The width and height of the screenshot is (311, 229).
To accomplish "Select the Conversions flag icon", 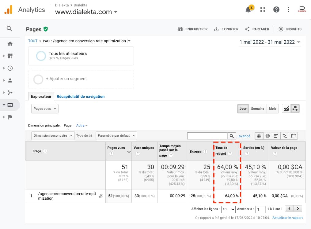I will pyautogui.click(x=10, y=117).
